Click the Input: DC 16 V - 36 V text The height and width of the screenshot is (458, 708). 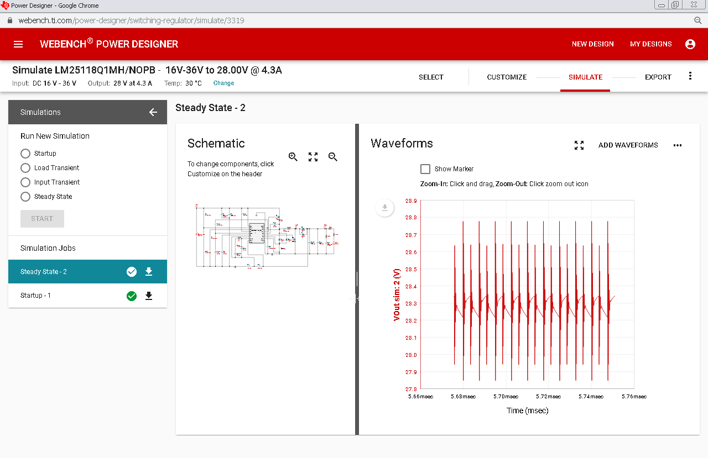click(44, 83)
